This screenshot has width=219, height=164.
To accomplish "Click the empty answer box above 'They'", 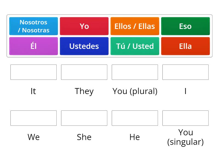I will pyautogui.click(x=84, y=72).
